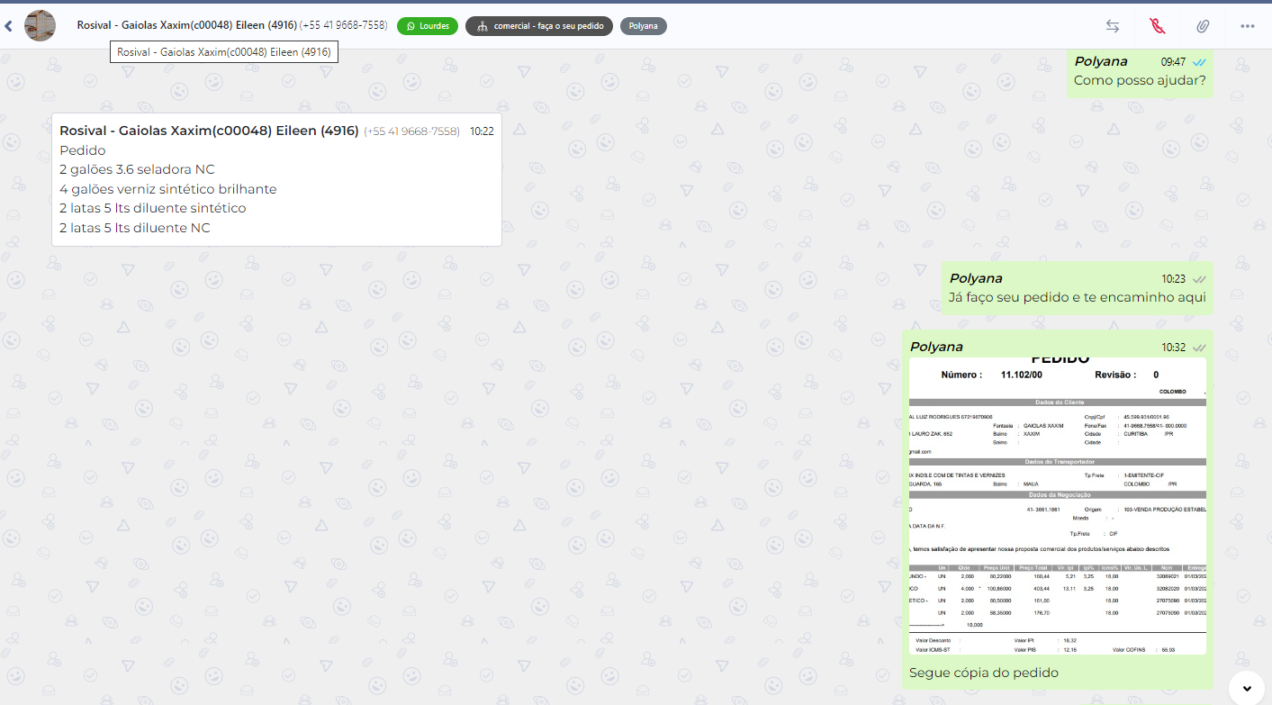The height and width of the screenshot is (705, 1272).
Task: Click the back arrow in header
Action: [x=9, y=26]
